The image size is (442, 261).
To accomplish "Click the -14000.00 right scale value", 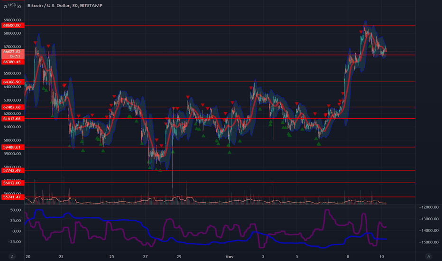I will pyautogui.click(x=429, y=231).
